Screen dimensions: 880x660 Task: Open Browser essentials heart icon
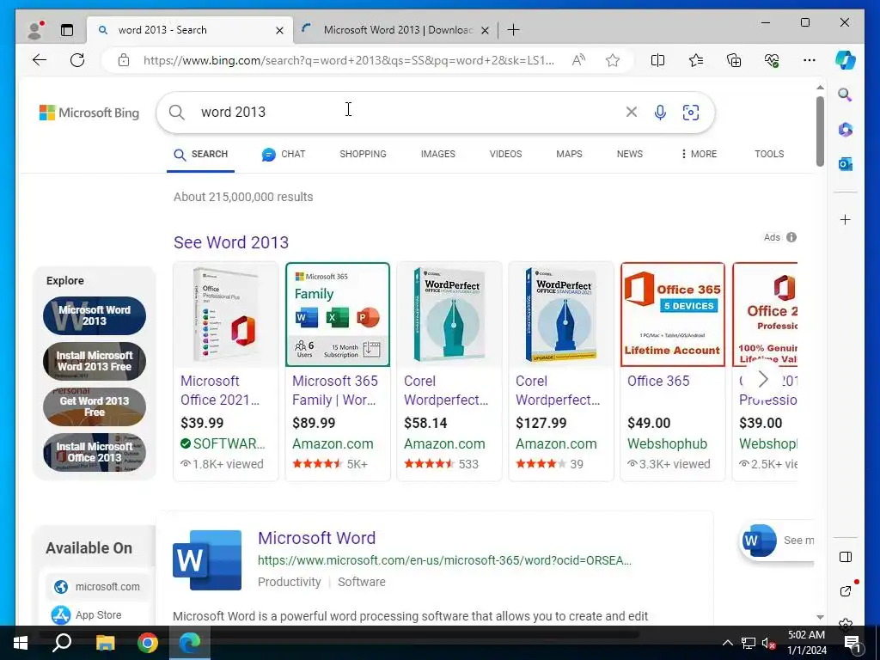(772, 60)
